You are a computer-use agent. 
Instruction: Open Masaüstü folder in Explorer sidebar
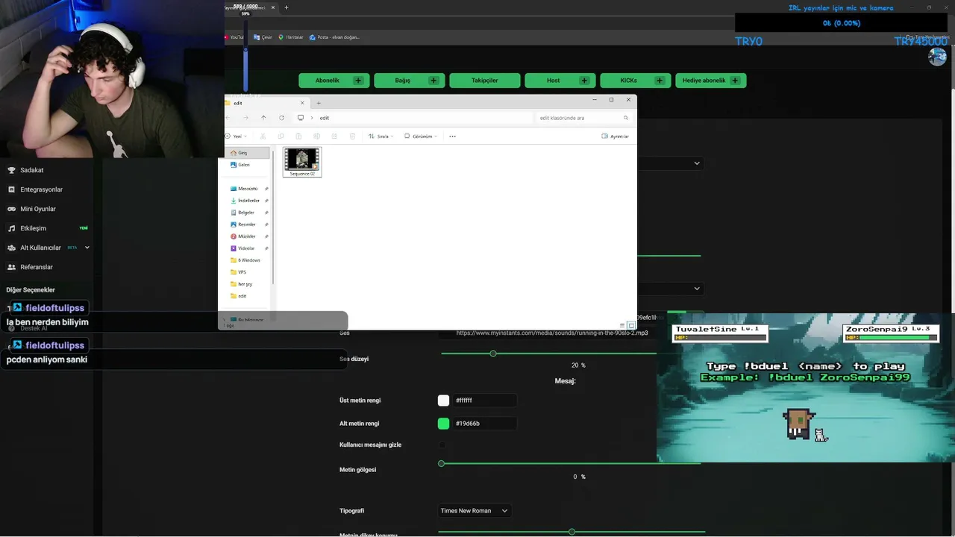248,189
